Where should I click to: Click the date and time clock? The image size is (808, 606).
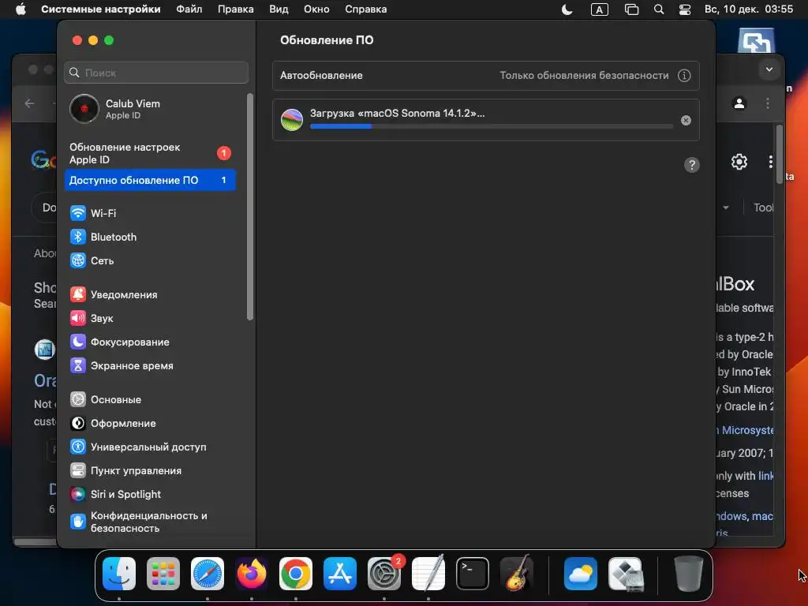coord(749,9)
